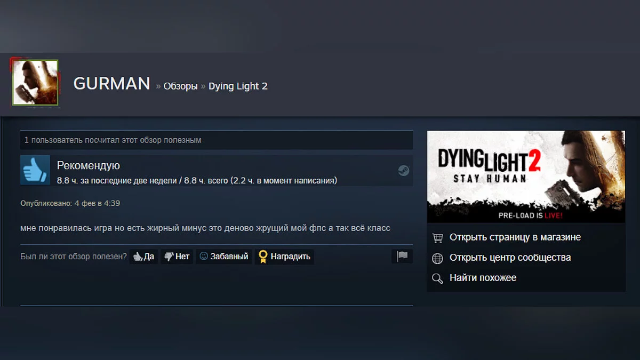This screenshot has width=640, height=360.
Task: Go to Обзоры breadcrumb link
Action: tap(180, 86)
